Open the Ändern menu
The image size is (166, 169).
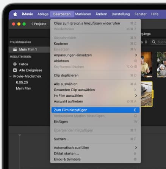(101, 14)
